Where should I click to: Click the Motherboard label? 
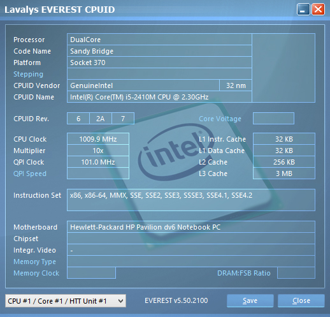[35, 227]
